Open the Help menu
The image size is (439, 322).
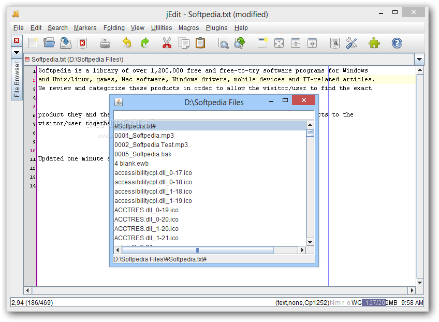(241, 28)
